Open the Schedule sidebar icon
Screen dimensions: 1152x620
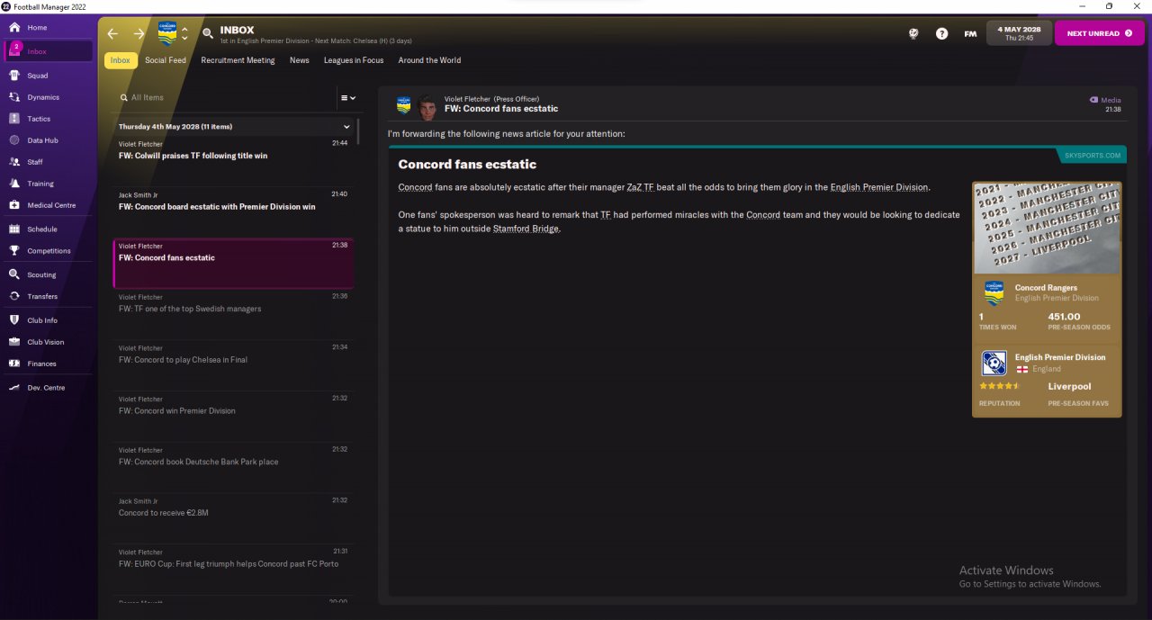pyautogui.click(x=14, y=229)
